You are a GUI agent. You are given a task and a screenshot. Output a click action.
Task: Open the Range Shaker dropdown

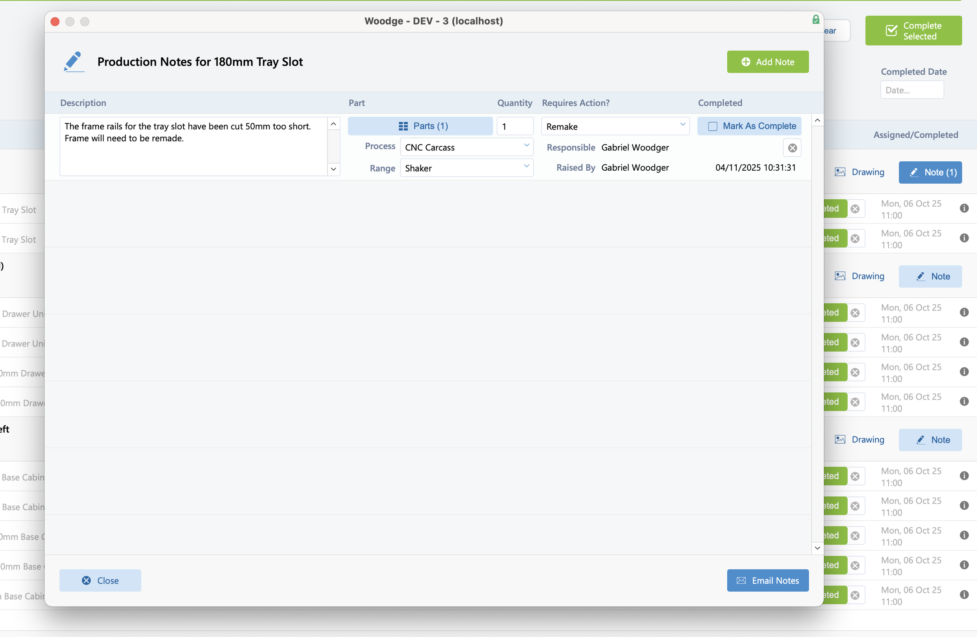(x=466, y=168)
